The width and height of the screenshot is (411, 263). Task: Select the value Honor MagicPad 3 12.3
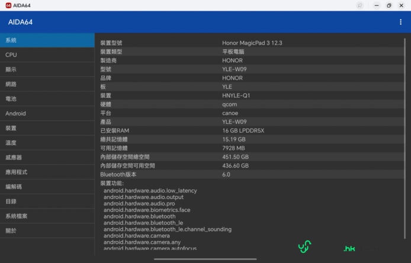(252, 43)
